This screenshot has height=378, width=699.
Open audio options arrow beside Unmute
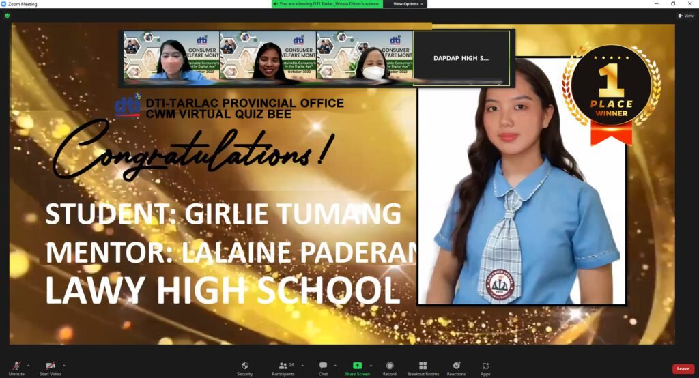pos(29,366)
